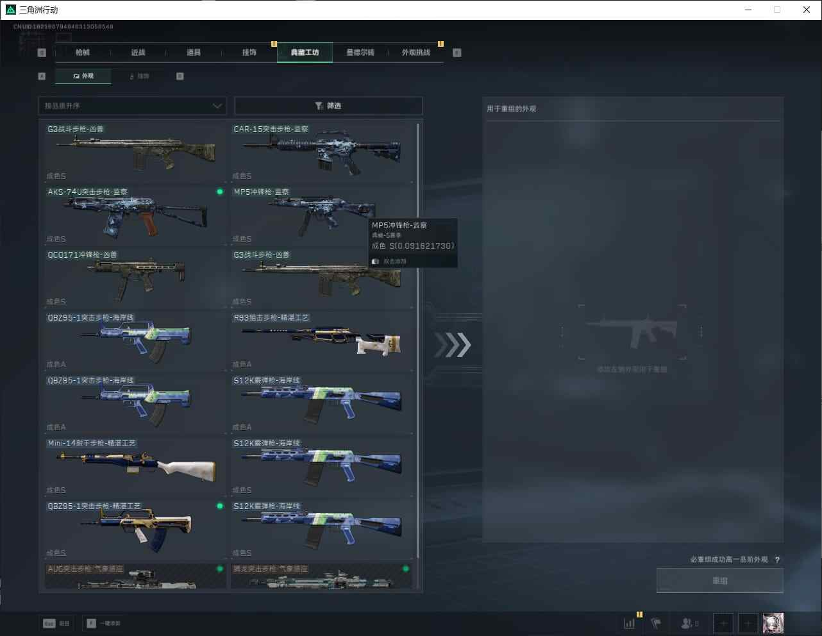Click the CNUID number text

(63, 27)
